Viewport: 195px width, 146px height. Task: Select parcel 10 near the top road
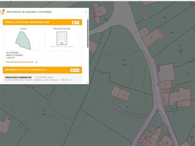pyautogui.click(x=105, y=19)
